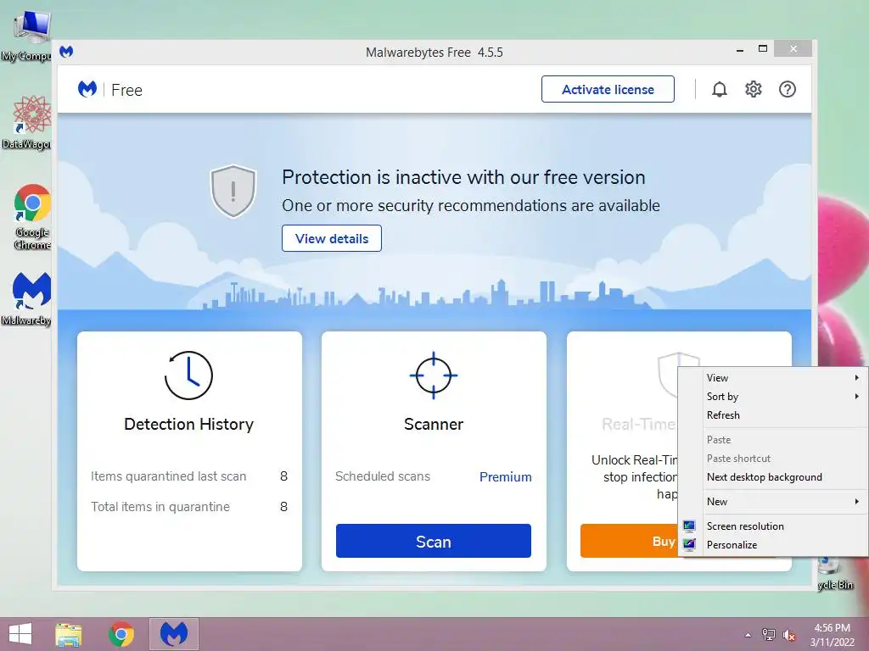This screenshot has width=869, height=651.
Task: Click the Scheduled scans label
Action: [383, 476]
